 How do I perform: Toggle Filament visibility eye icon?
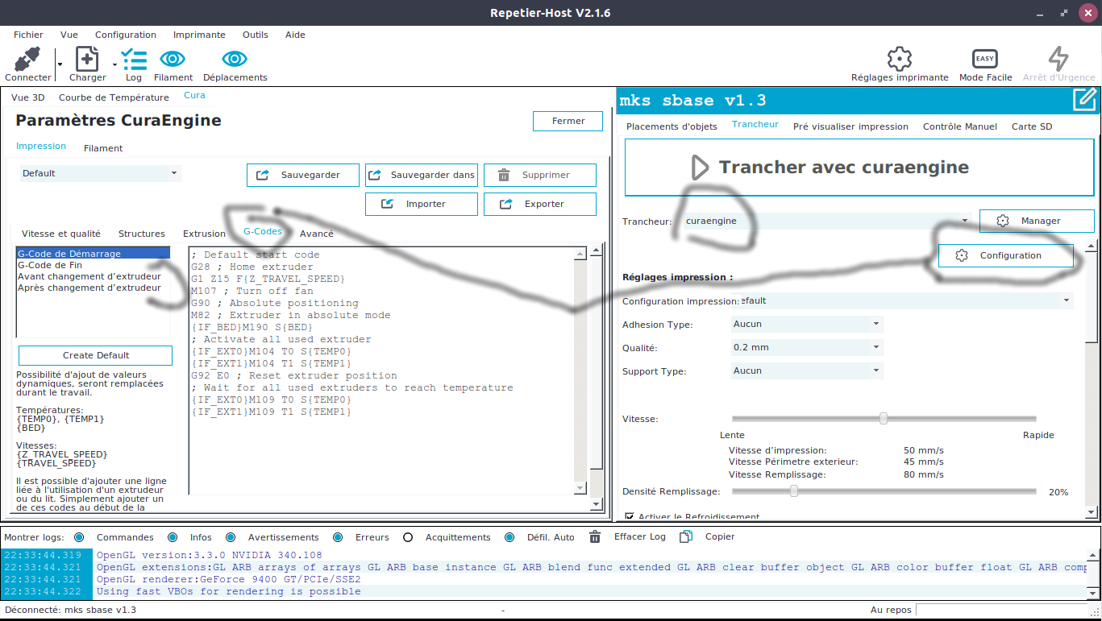[173, 59]
